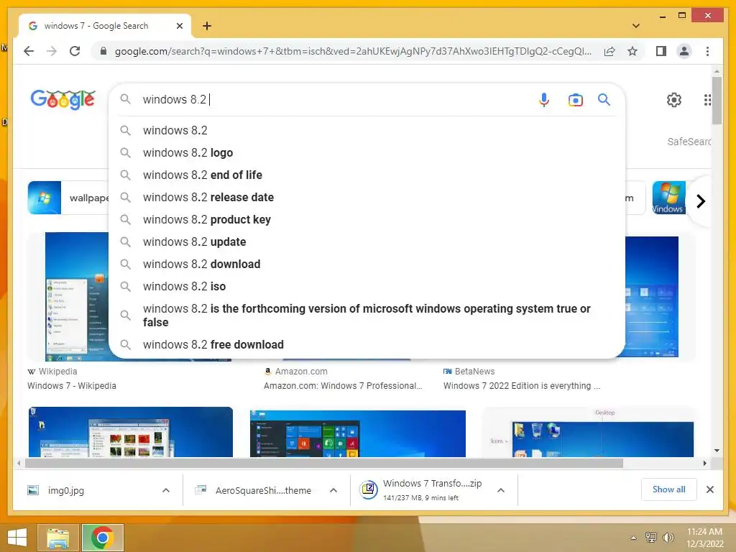Open the Chrome profile avatar
Screen dimensions: 736x552
(684, 51)
